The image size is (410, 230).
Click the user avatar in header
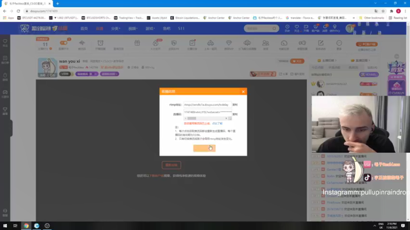pyautogui.click(x=350, y=28)
